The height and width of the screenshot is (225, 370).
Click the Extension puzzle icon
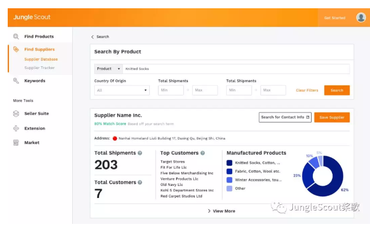coord(16,128)
